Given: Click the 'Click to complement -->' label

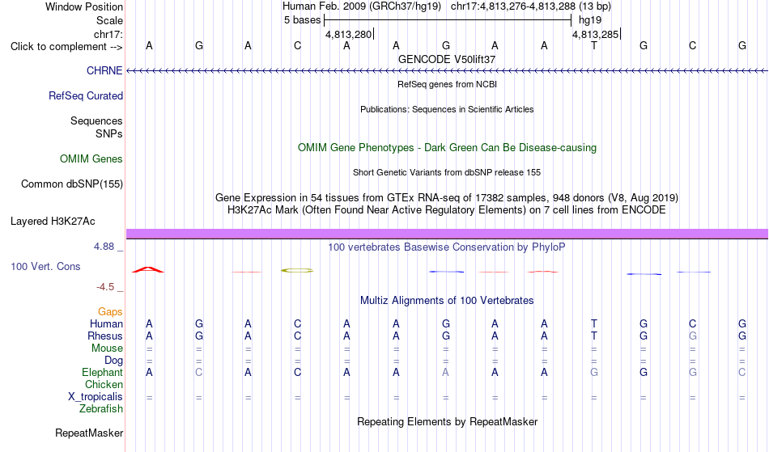Looking at the screenshot, I should [66, 47].
